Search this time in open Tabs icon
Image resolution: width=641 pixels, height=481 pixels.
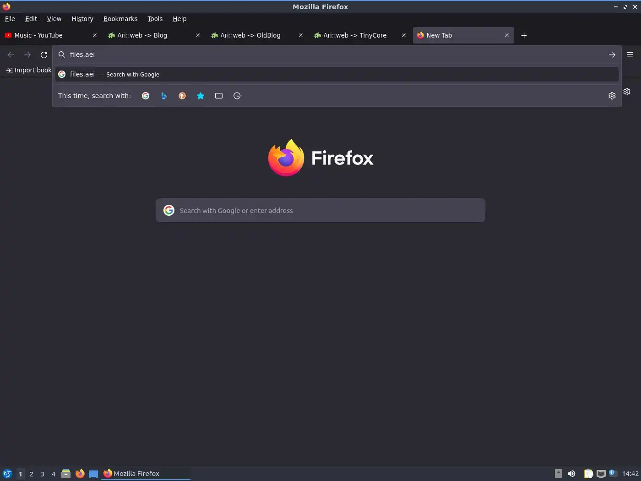tap(219, 96)
